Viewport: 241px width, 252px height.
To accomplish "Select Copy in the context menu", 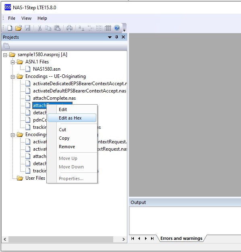I will [x=72, y=138].
